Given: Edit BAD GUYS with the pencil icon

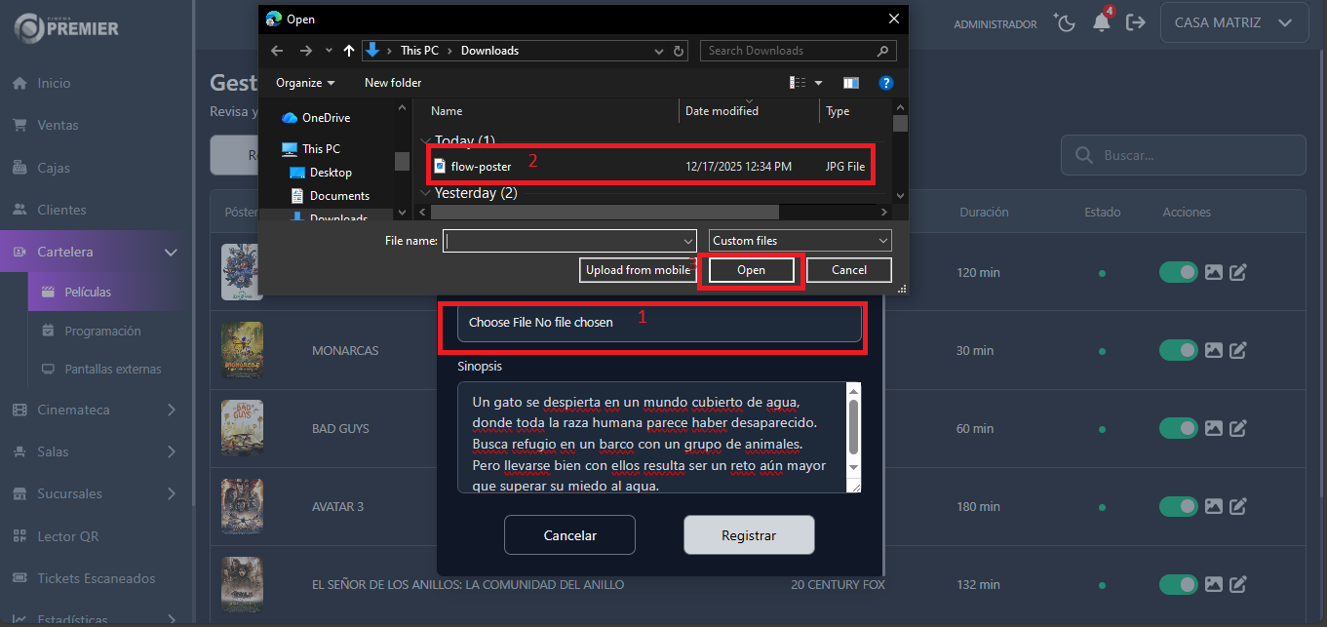Looking at the screenshot, I should tap(1238, 428).
